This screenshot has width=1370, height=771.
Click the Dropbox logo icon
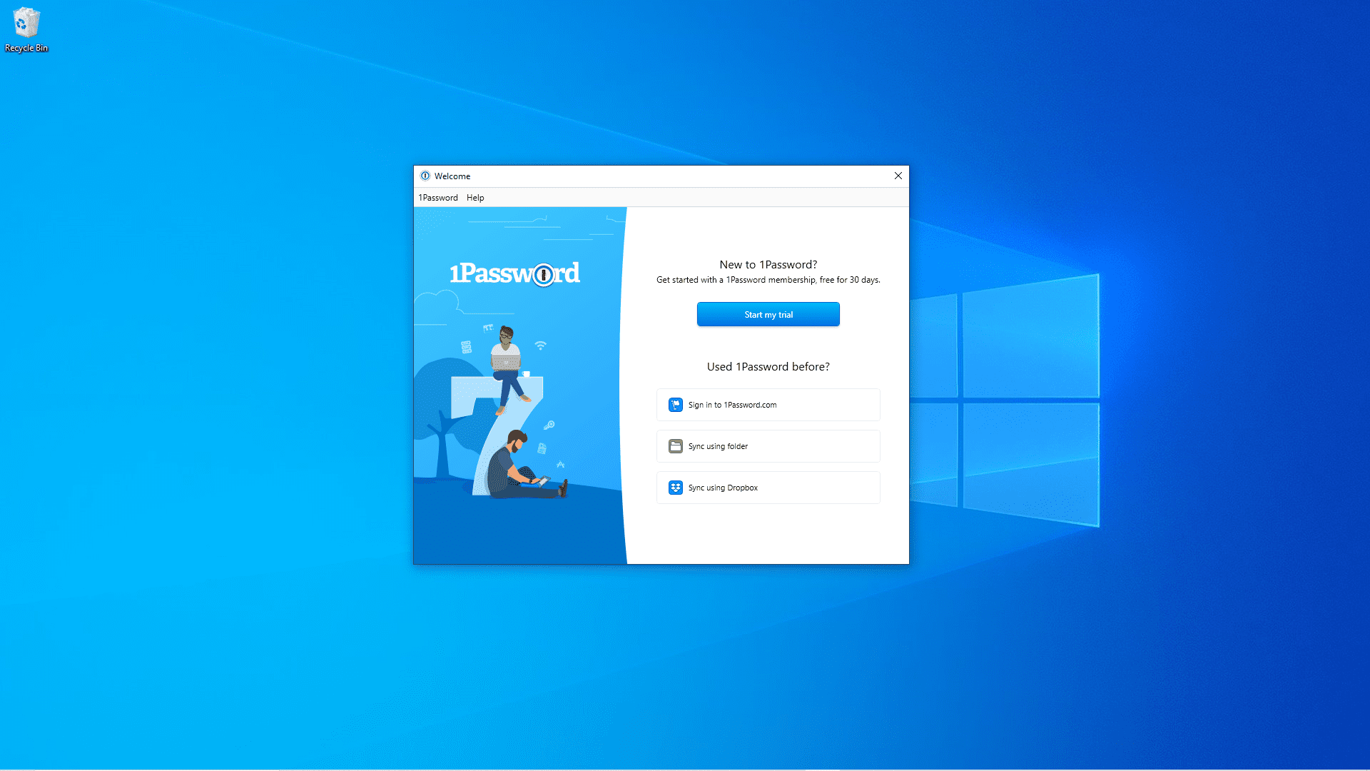[x=675, y=488]
